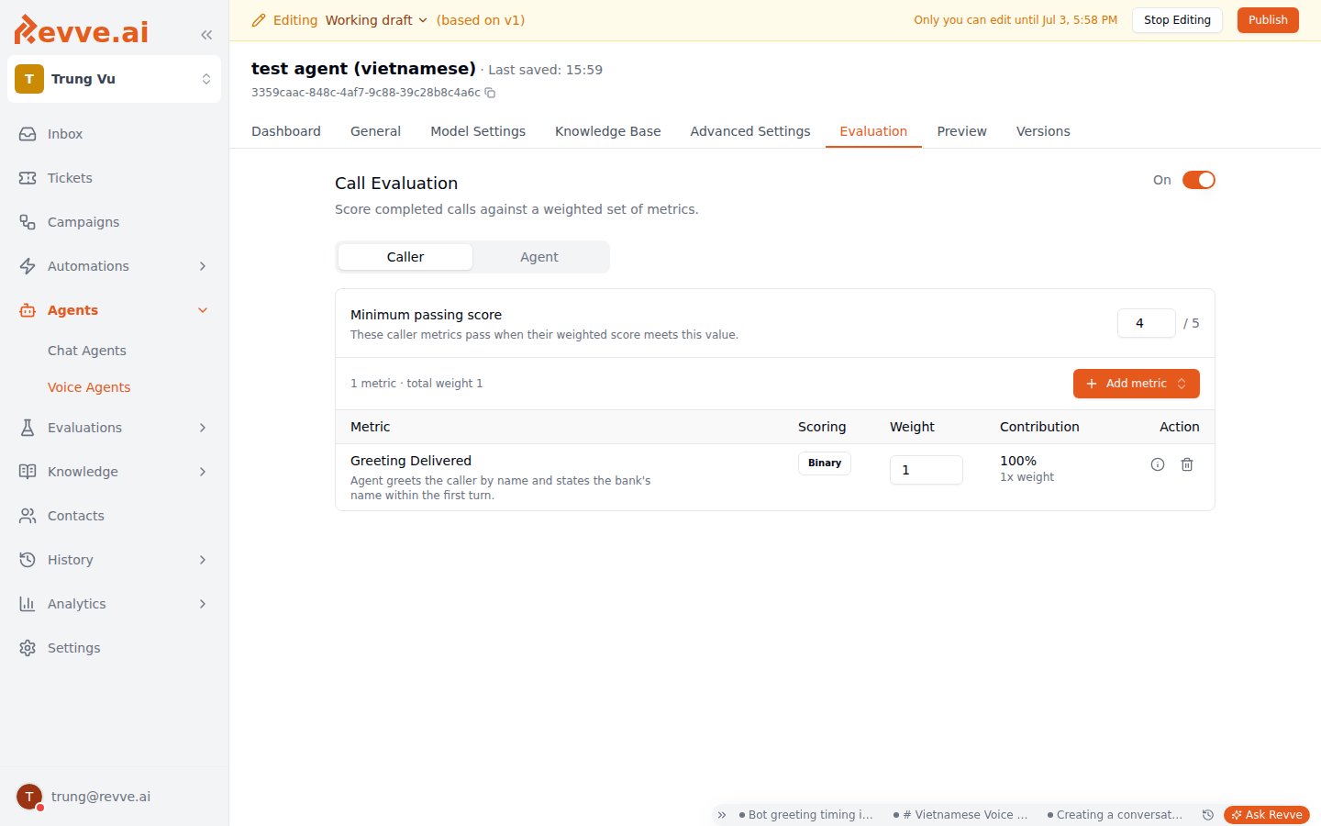Open Inbox in sidebar

pyautogui.click(x=114, y=134)
